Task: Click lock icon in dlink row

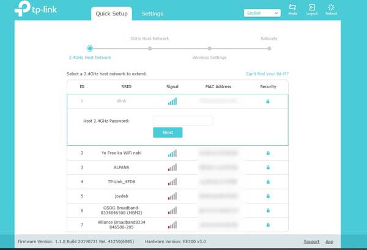Action: [x=268, y=101]
